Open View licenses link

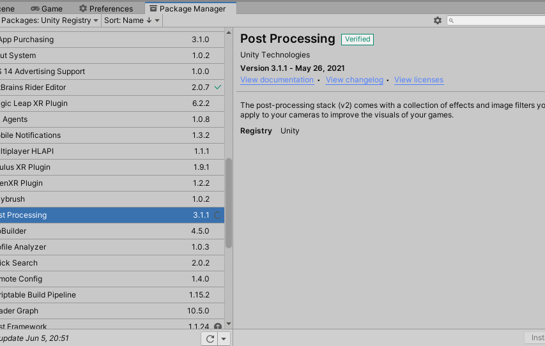coord(419,80)
